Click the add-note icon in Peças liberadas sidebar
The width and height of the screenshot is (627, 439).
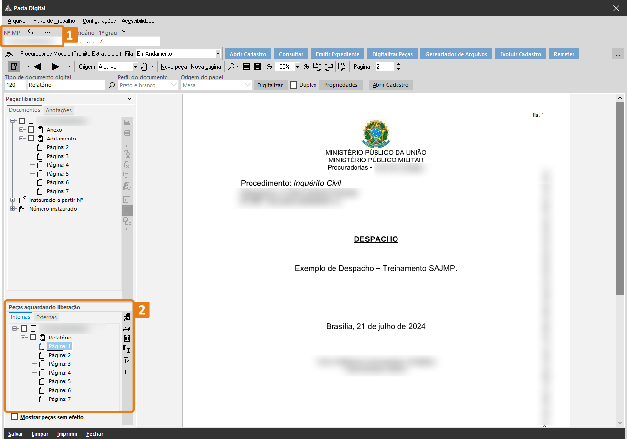point(127,200)
